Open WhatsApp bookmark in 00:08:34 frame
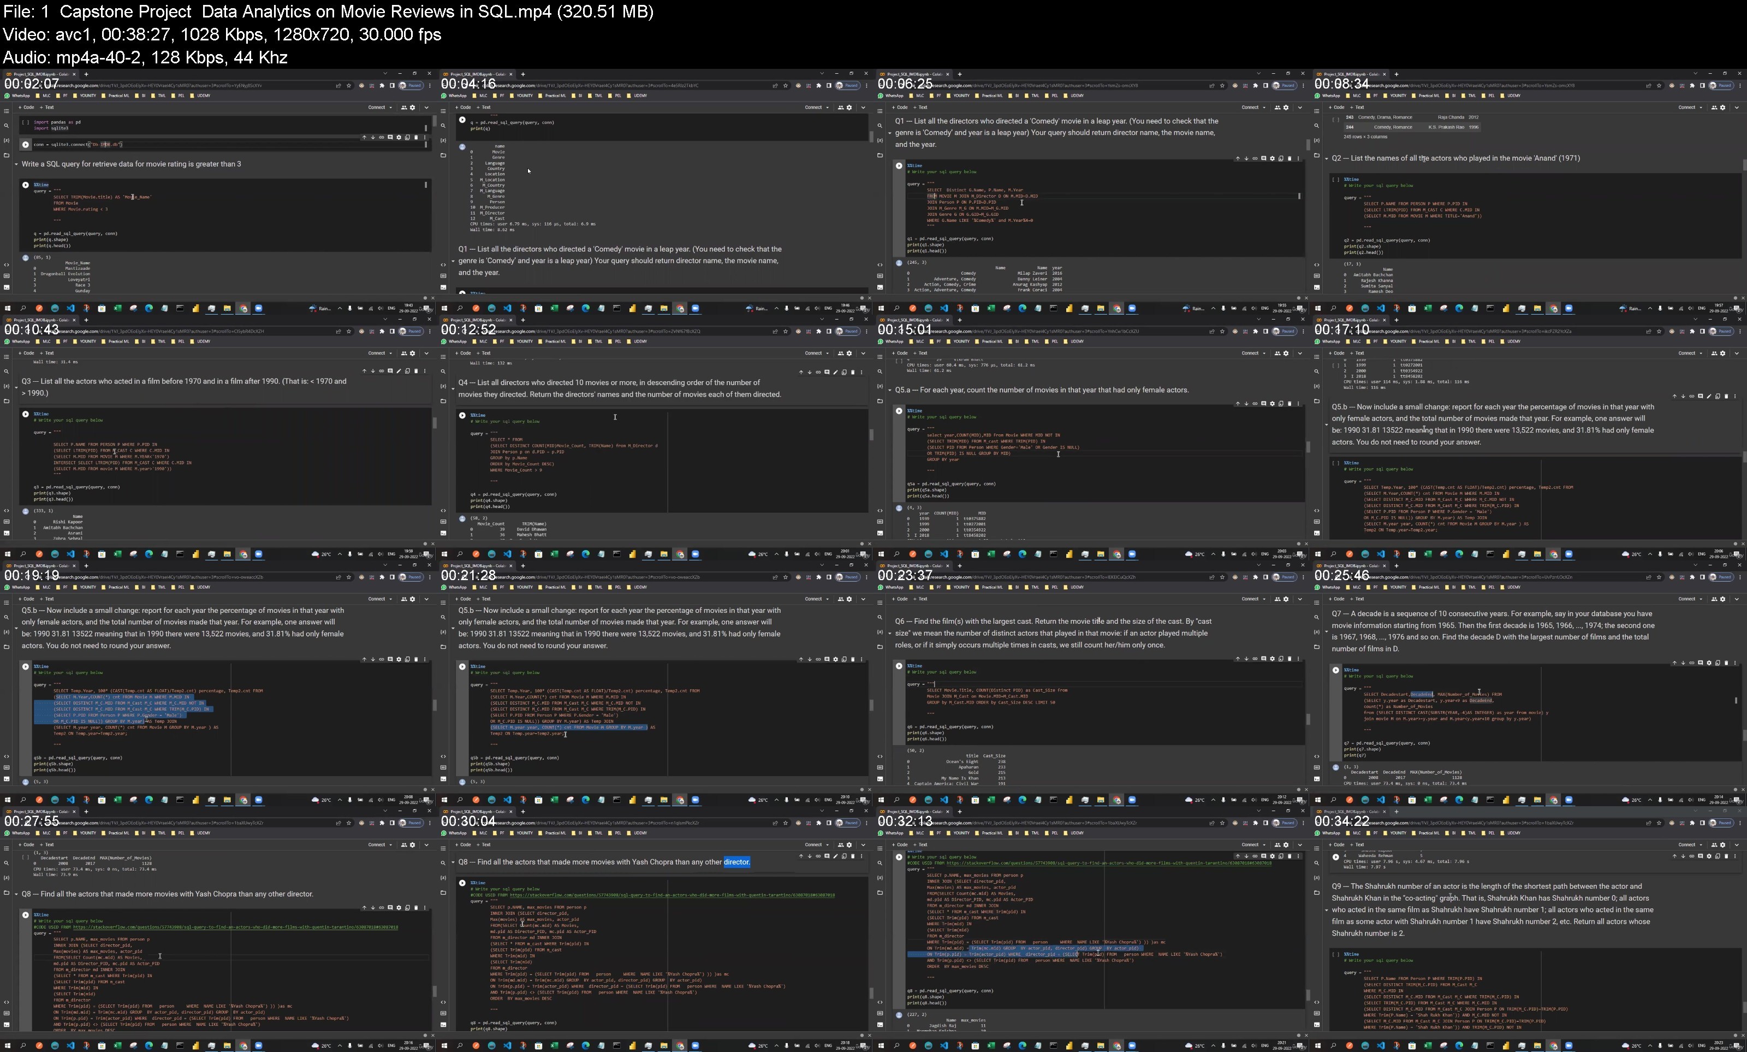 (x=1328, y=96)
